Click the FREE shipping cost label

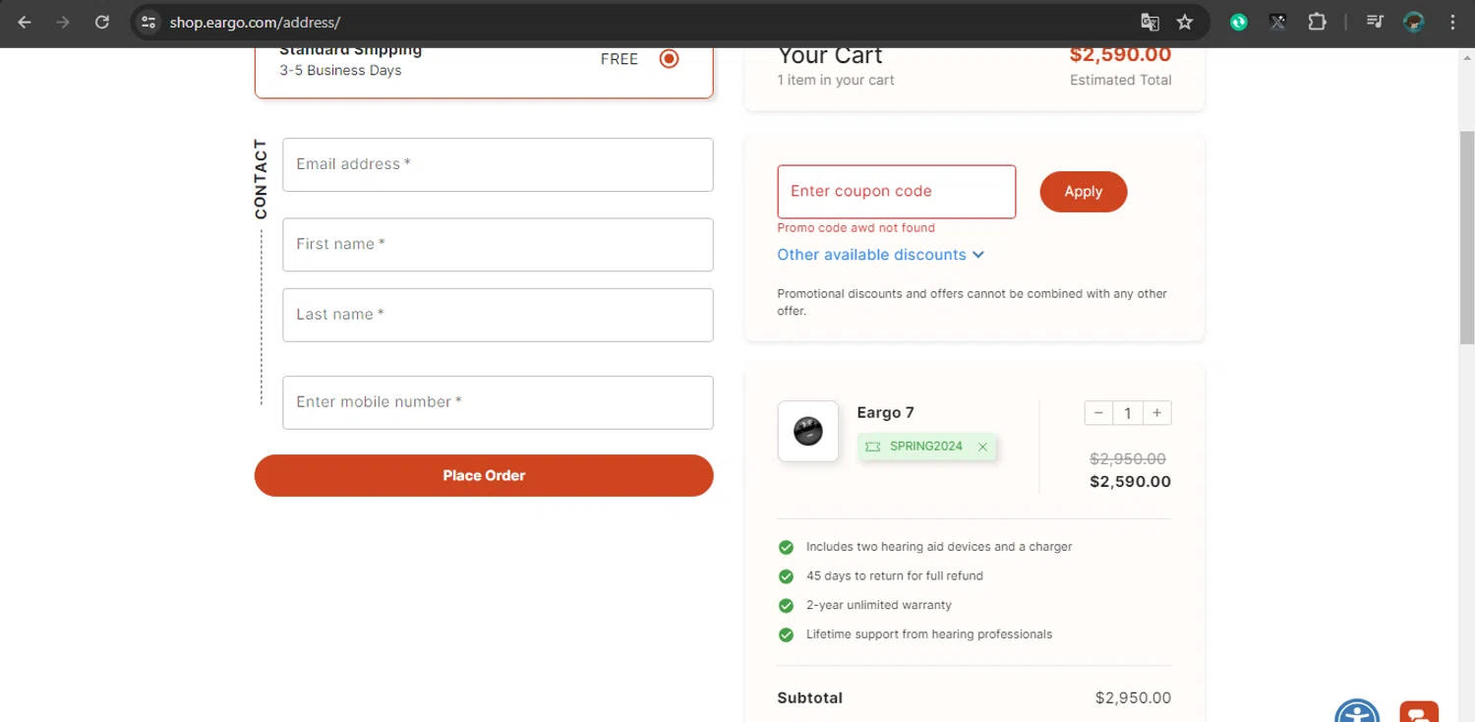(x=619, y=59)
